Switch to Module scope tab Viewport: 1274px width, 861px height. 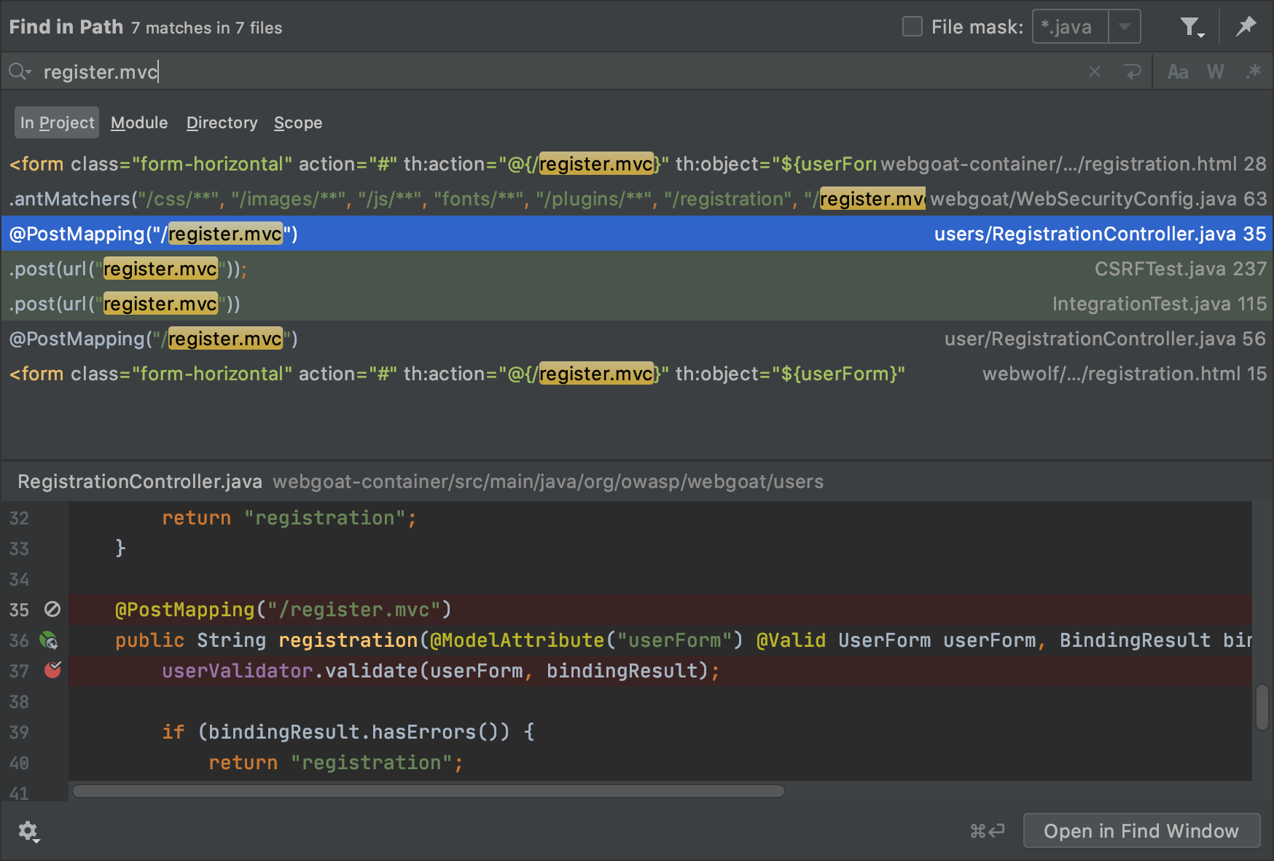pyautogui.click(x=139, y=122)
